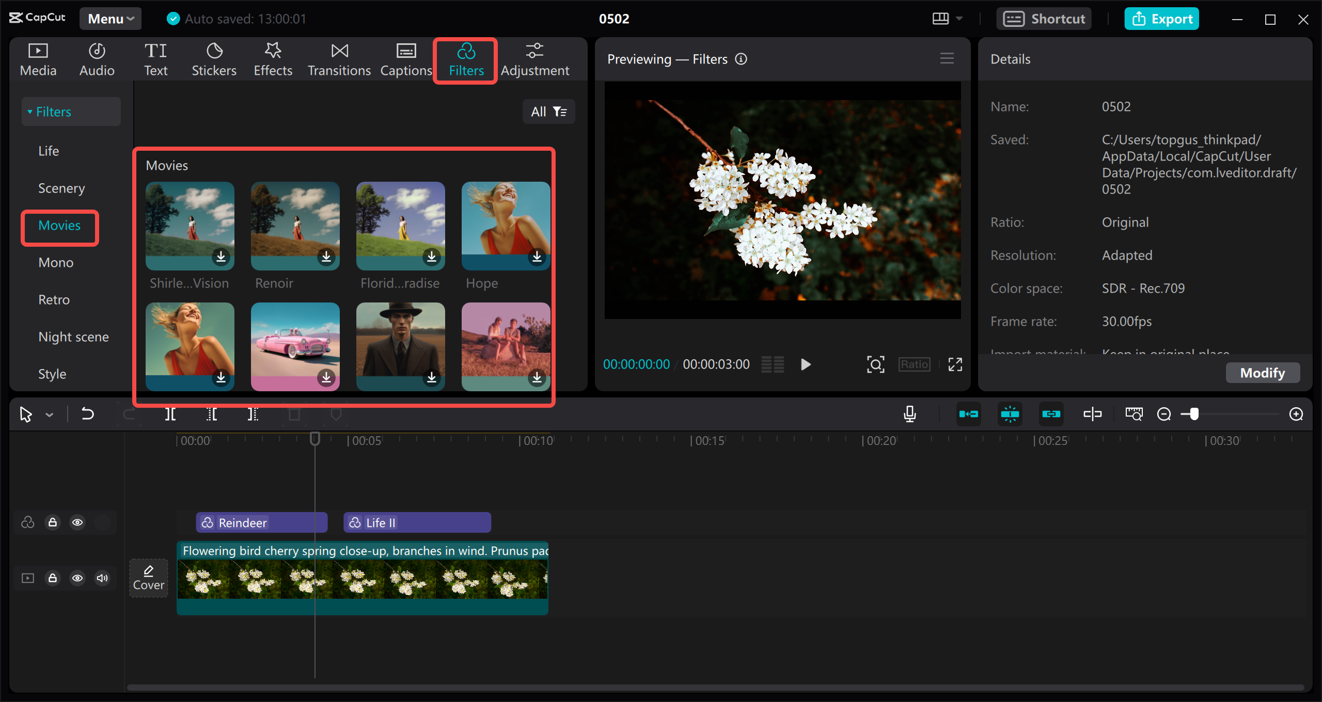Download the Renoir filter
The width and height of the screenshot is (1322, 702).
[326, 257]
